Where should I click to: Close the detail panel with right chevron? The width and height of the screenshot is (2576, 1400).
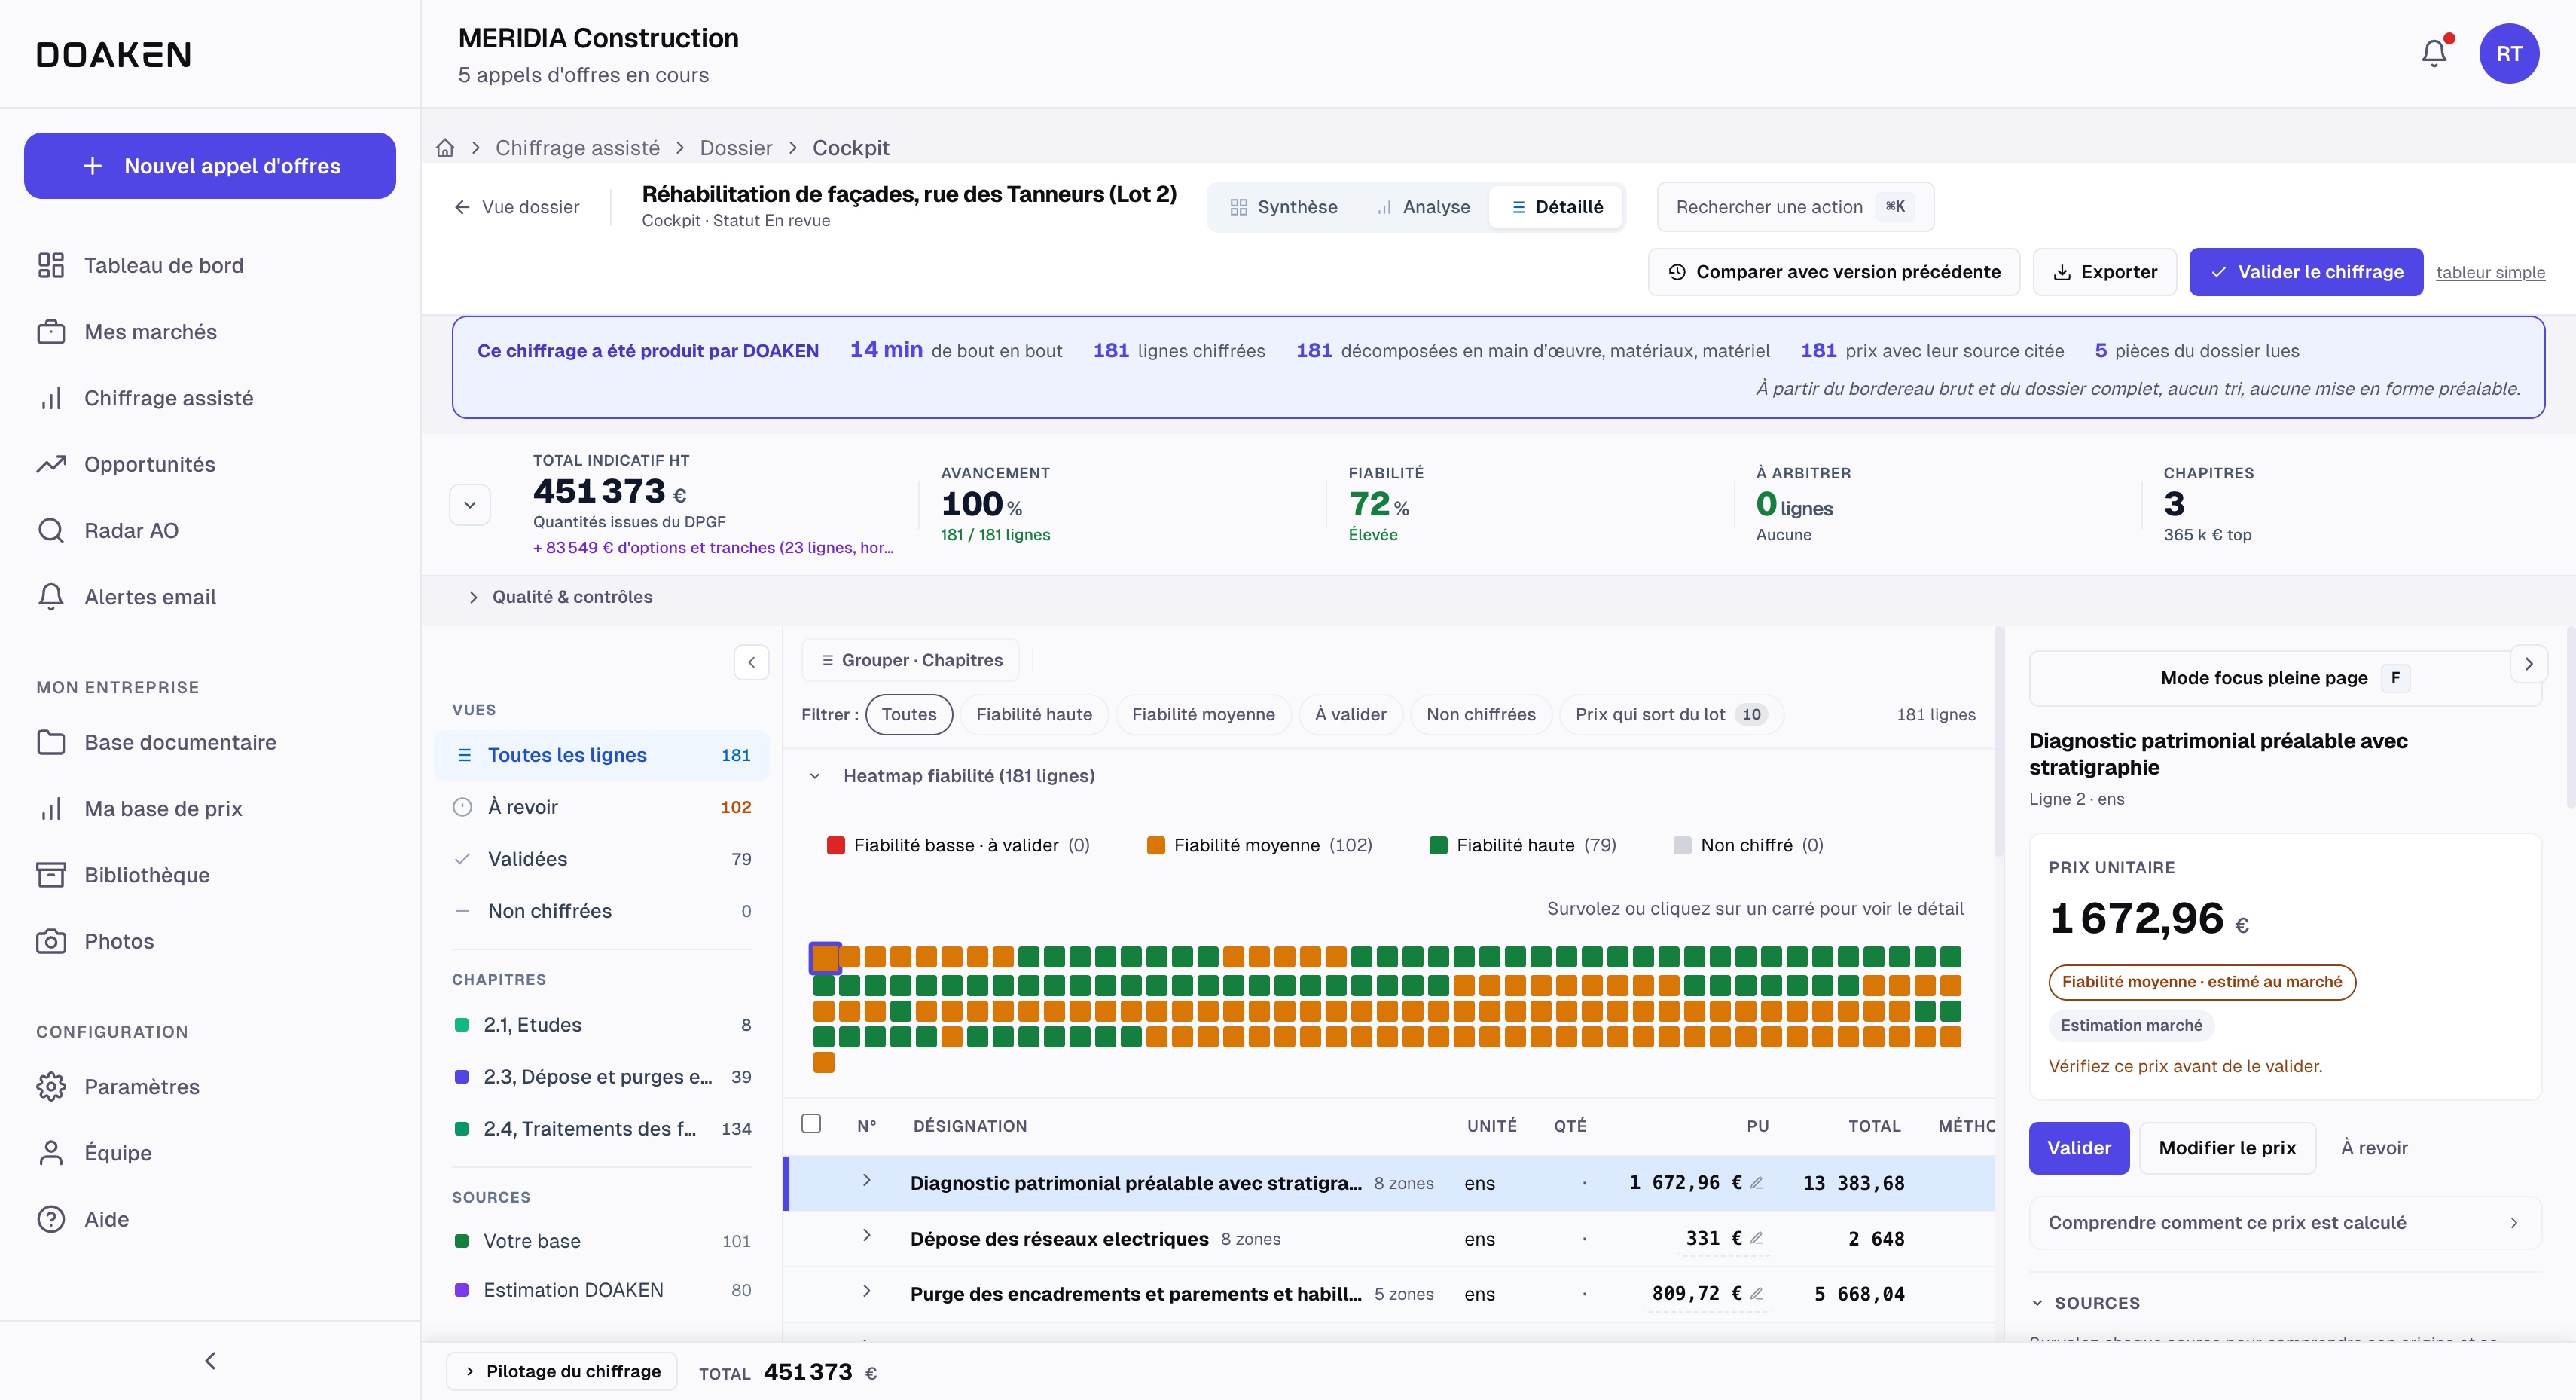click(x=2528, y=664)
